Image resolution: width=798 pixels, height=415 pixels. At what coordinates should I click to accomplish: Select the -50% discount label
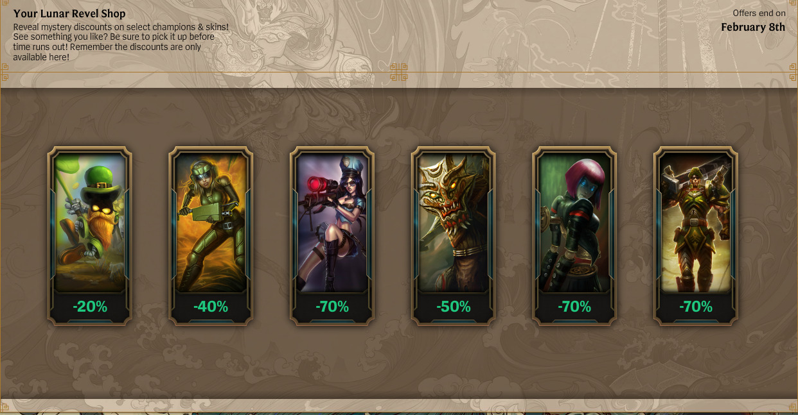(454, 307)
